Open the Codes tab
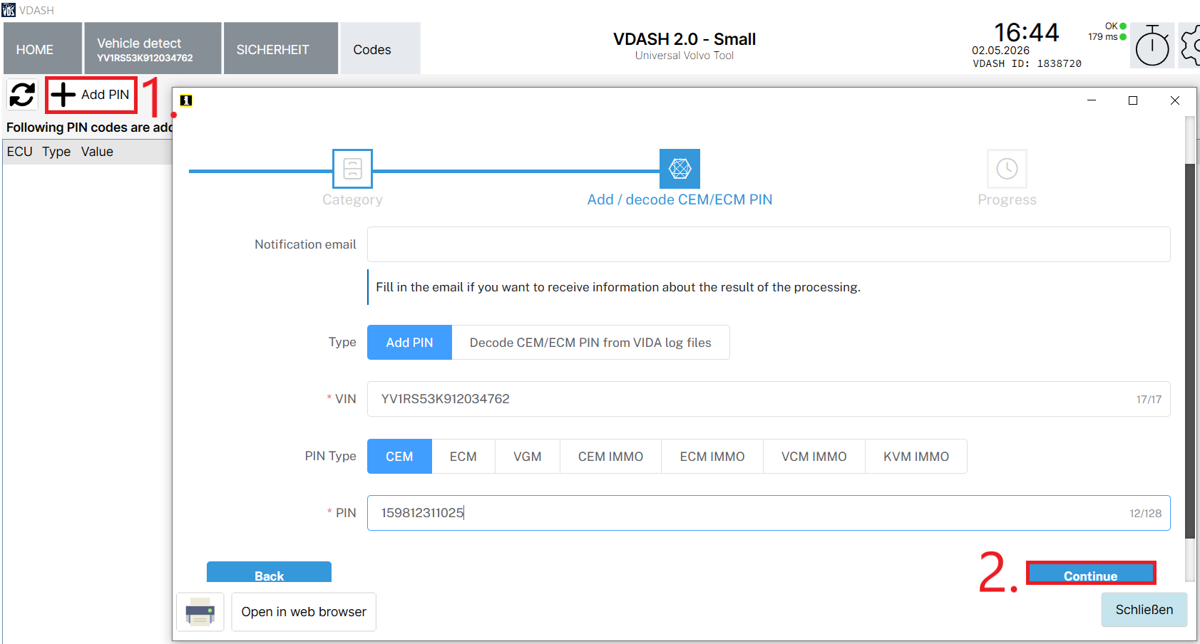 (381, 48)
